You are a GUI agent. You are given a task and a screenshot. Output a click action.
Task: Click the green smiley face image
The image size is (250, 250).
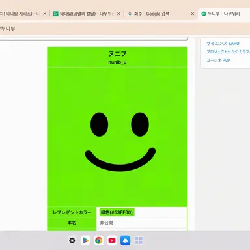tap(117, 137)
